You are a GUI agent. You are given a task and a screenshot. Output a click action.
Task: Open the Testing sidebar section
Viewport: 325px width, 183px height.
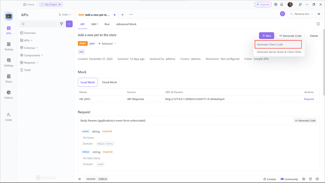[x=9, y=46]
